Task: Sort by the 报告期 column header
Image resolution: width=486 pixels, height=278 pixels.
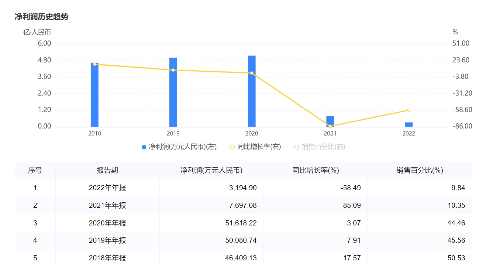Action: (107, 170)
